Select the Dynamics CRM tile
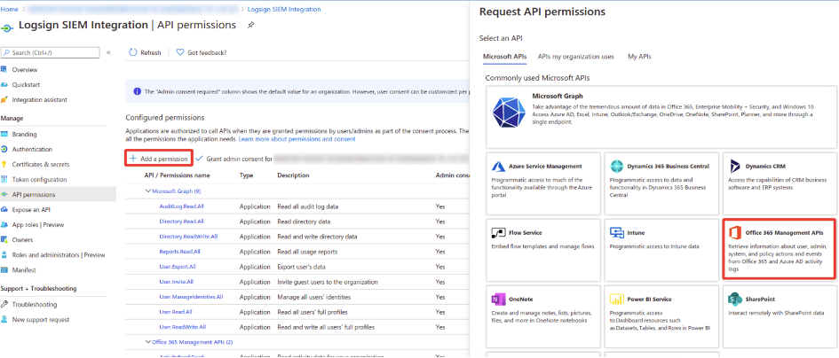Viewport: 839px width, 358px height. tap(780, 183)
